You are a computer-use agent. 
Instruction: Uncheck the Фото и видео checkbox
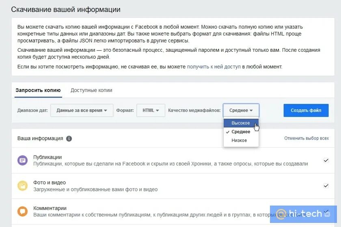click(326, 186)
